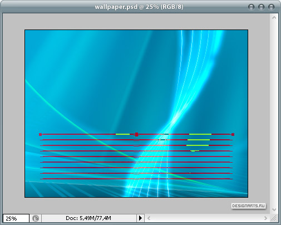Minimize the wallpaper.psd document window
Viewport: 281px width, 225px height.
(x=252, y=7)
